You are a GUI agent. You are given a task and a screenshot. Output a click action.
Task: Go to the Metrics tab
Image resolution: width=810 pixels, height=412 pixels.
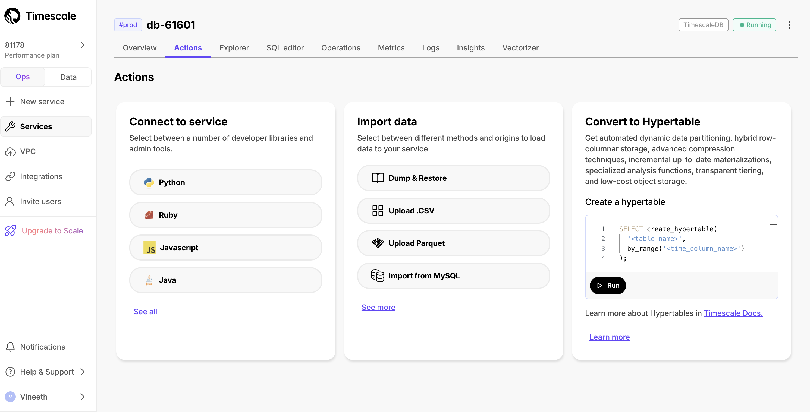tap(391, 48)
